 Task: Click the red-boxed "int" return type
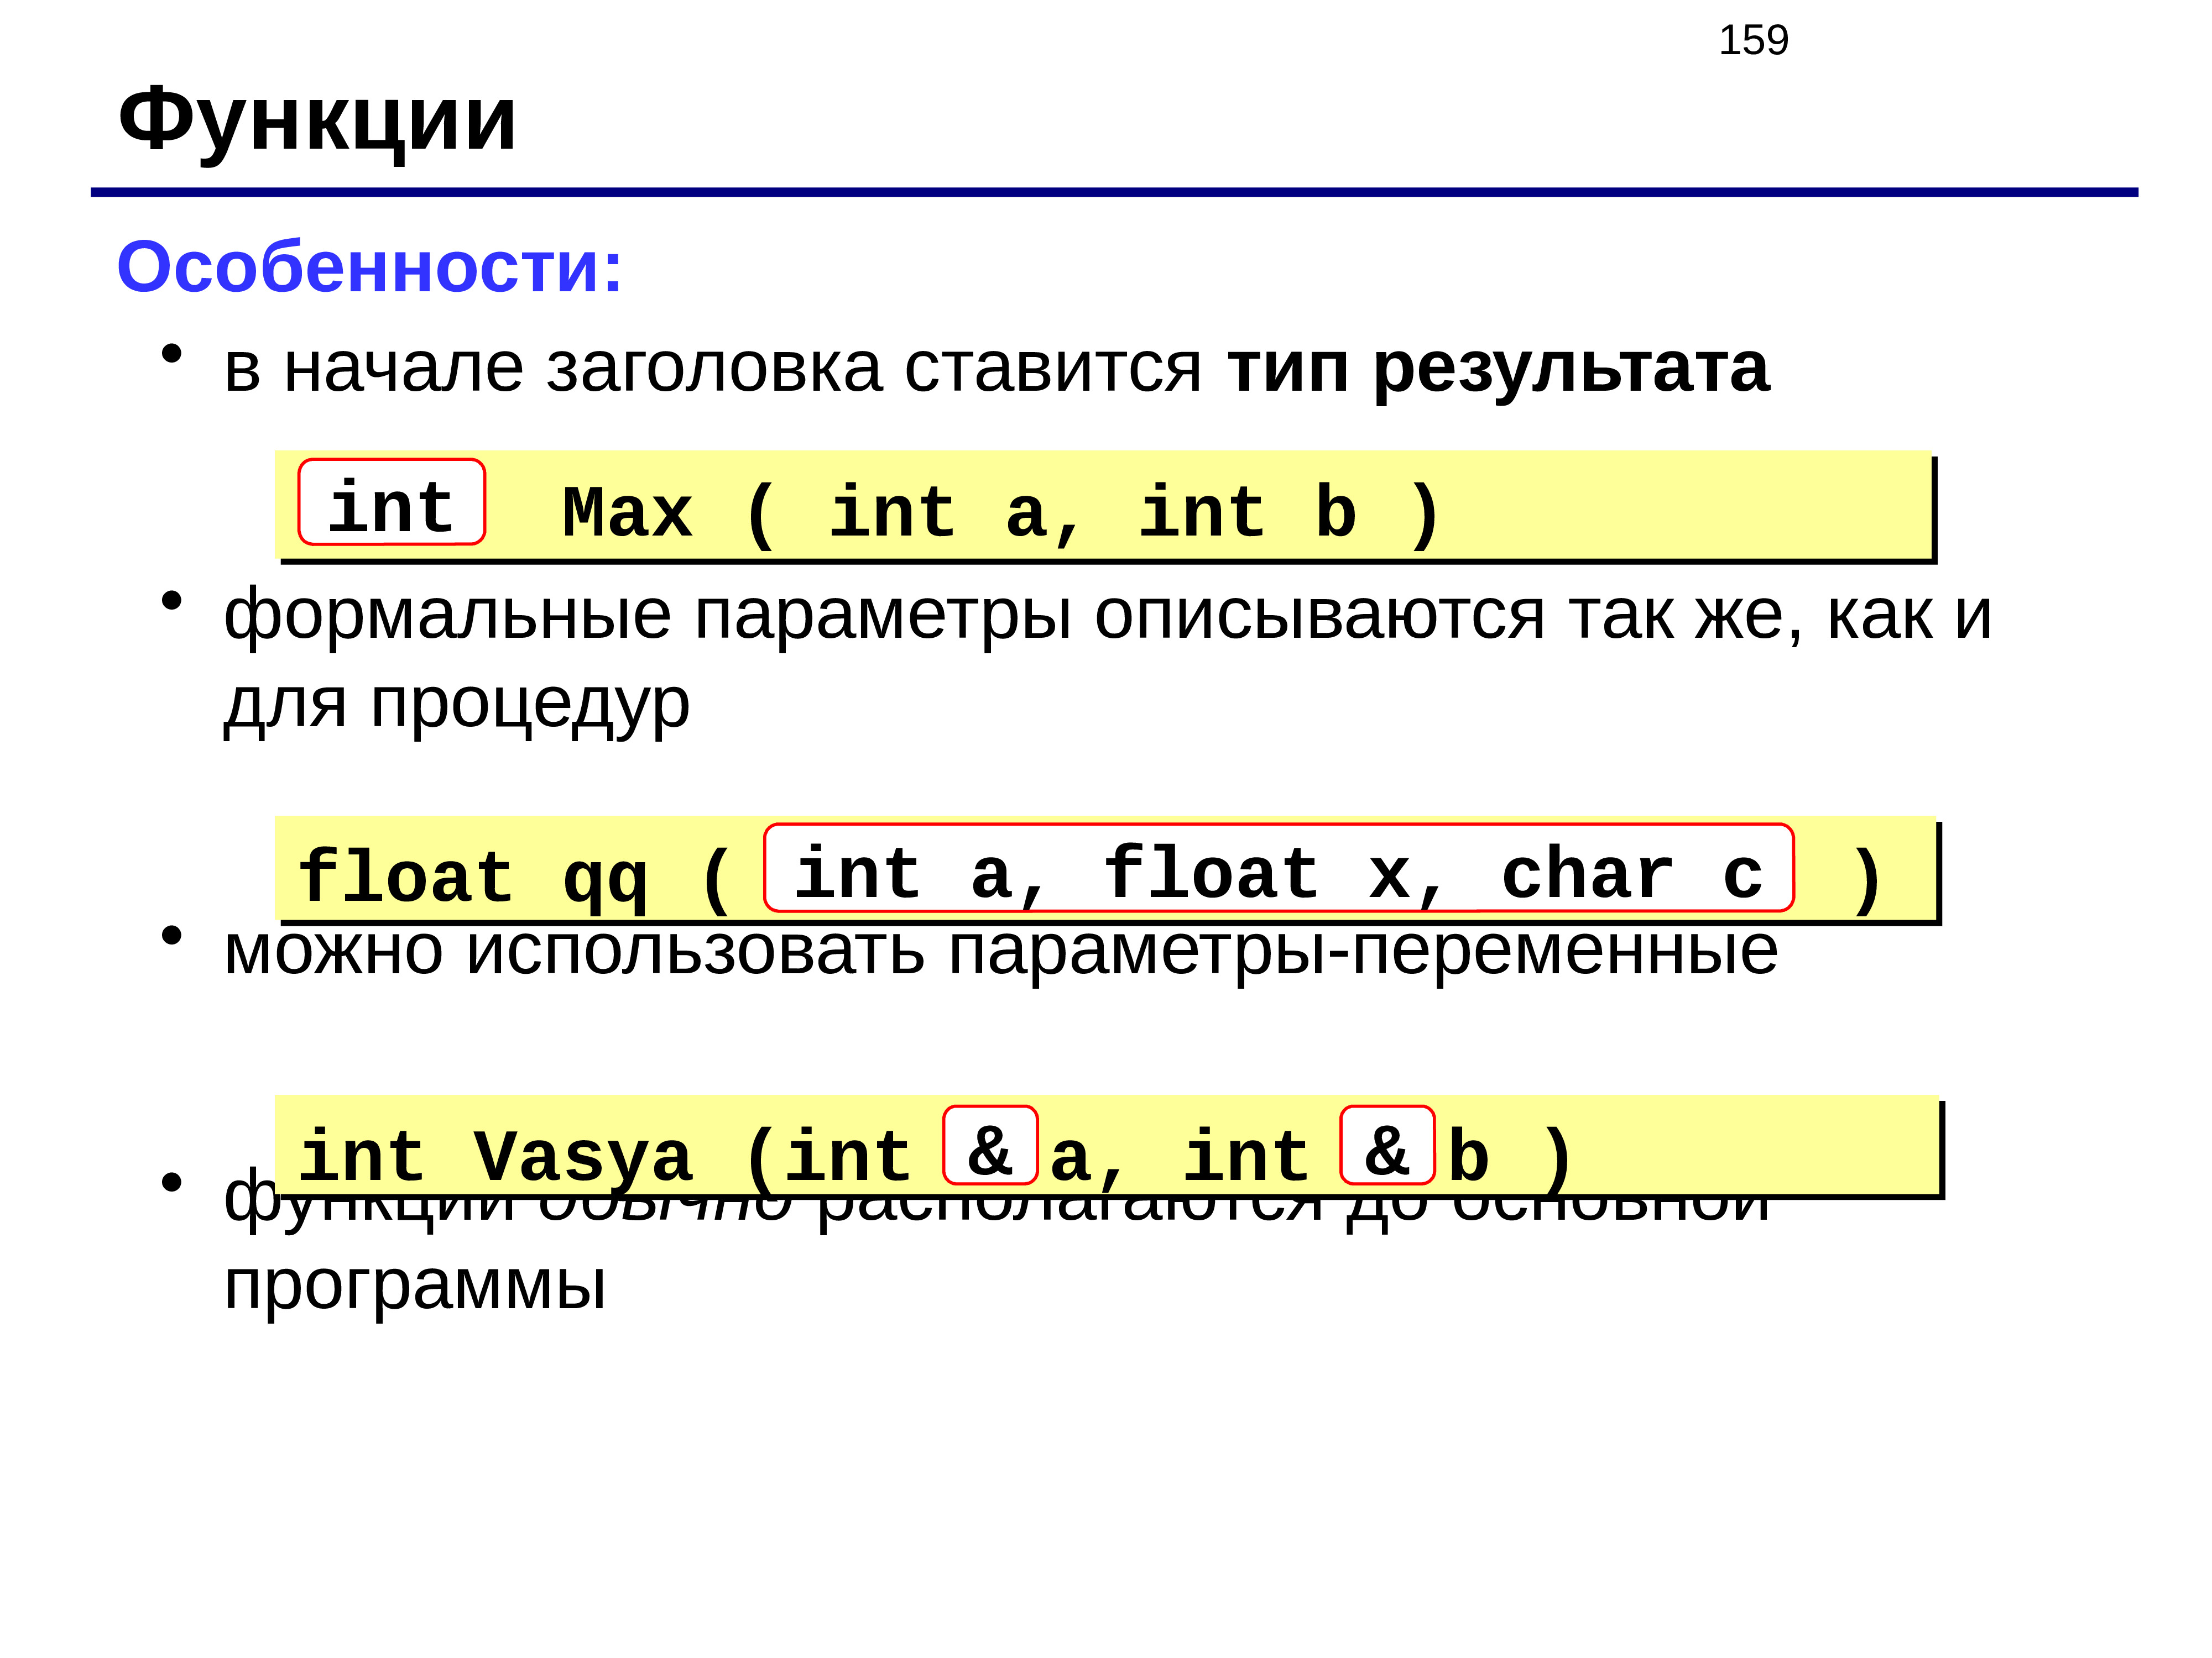pos(391,503)
